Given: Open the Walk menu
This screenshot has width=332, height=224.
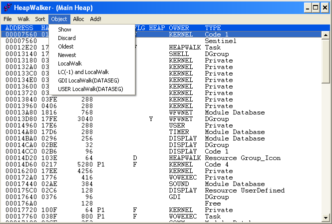Looking at the screenshot, I should [23, 19].
